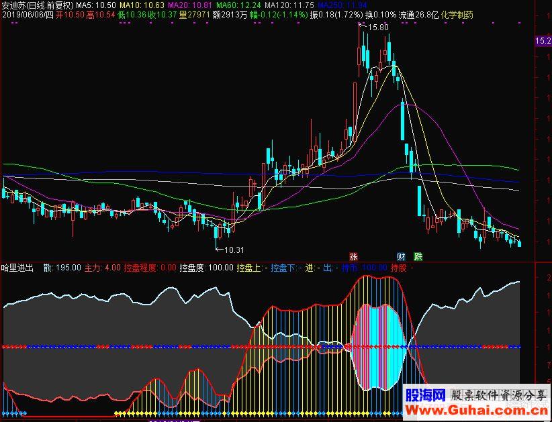Viewport: 552px width, 422px height.
Task: Click the date 2019/06/06/四
Action: (28, 15)
